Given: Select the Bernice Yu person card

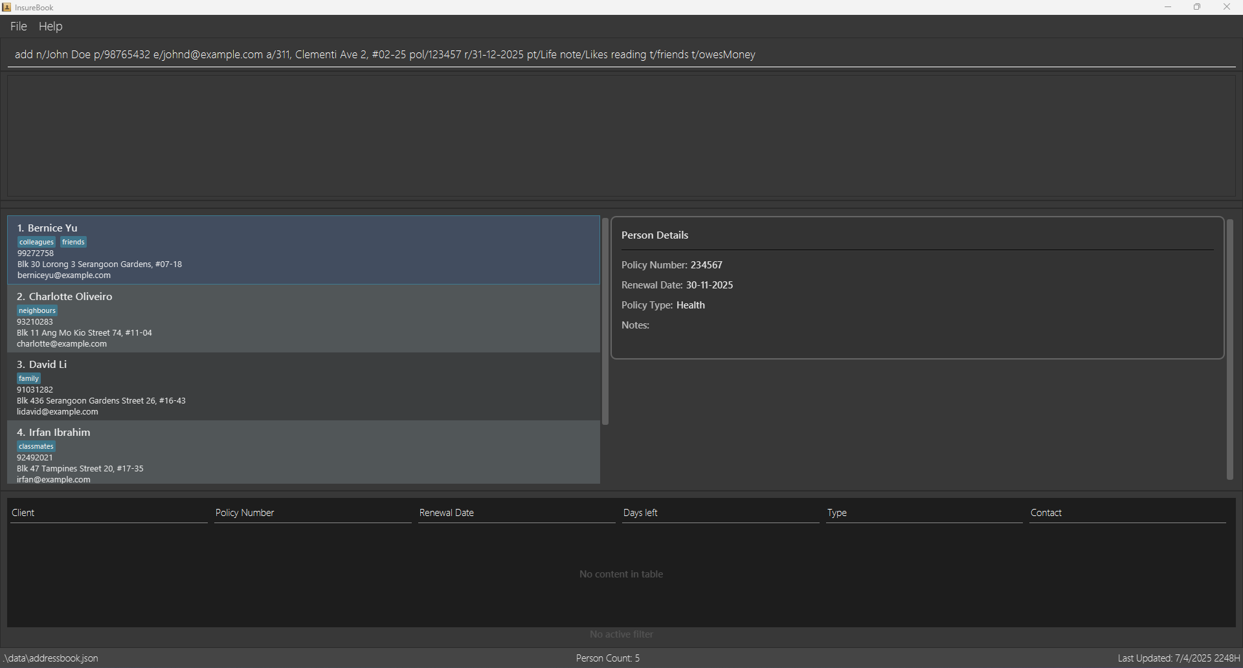Looking at the screenshot, I should tap(304, 250).
